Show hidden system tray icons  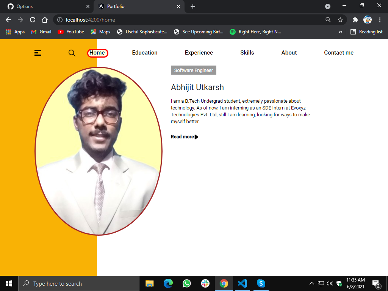pos(312,283)
